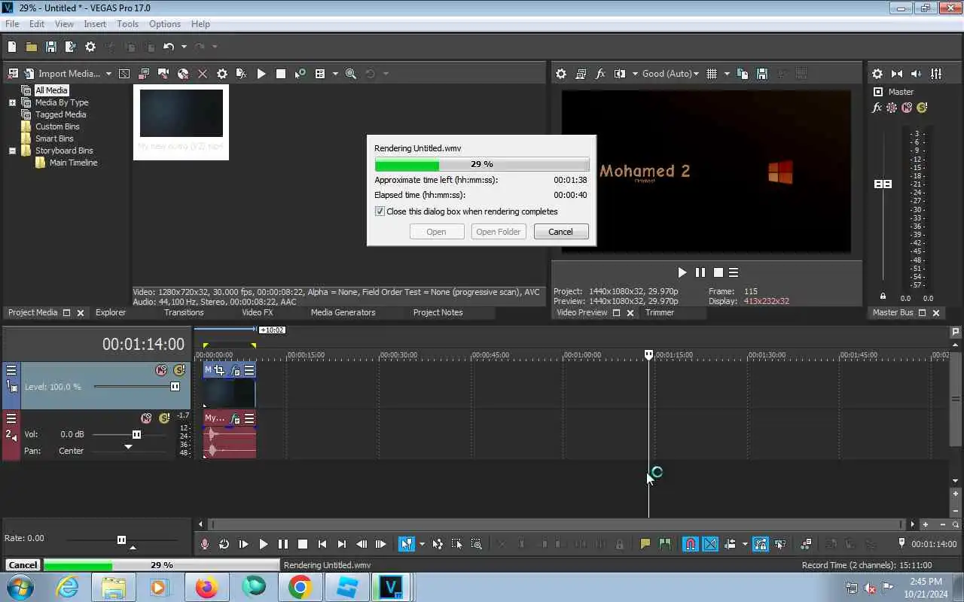Screen dimensions: 964x602
Task: Open Downmix Output icon in Master Bus
Action: point(897,74)
